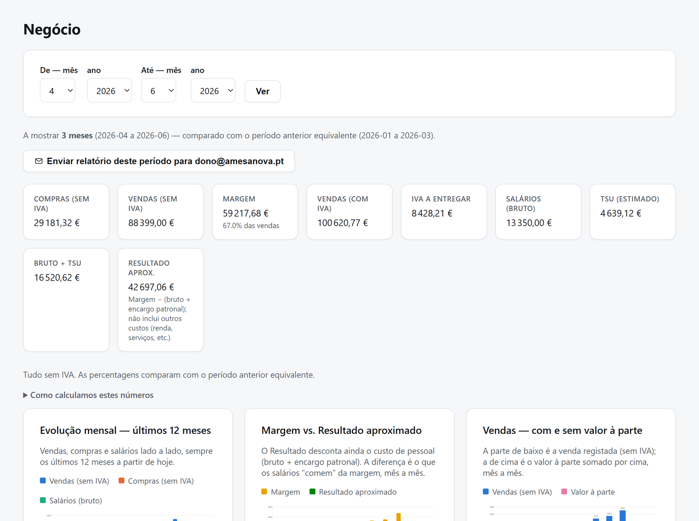Click the orange 'Compras (sem IVA)' legend swatch
Image resolution: width=699 pixels, height=521 pixels.
tap(122, 480)
